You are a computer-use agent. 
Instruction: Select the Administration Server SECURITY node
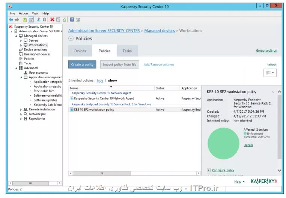pos(40,31)
